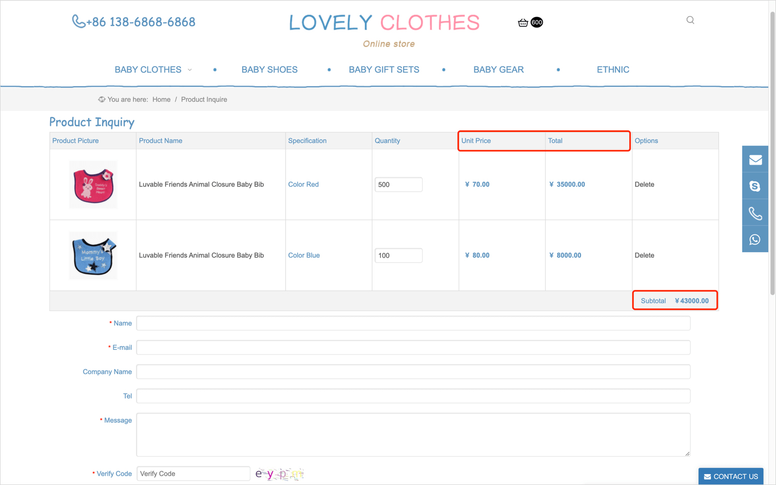Open the Skype contact sidebar icon
The image size is (776, 485).
[x=755, y=186]
